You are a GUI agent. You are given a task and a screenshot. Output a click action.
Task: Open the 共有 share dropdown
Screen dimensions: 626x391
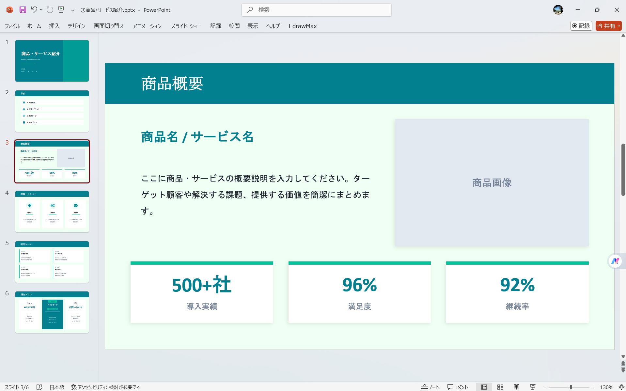pos(619,26)
